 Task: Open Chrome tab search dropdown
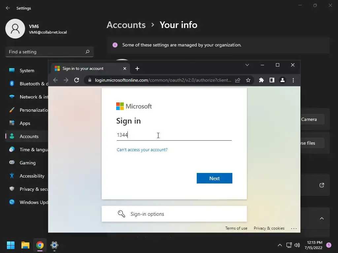click(247, 65)
